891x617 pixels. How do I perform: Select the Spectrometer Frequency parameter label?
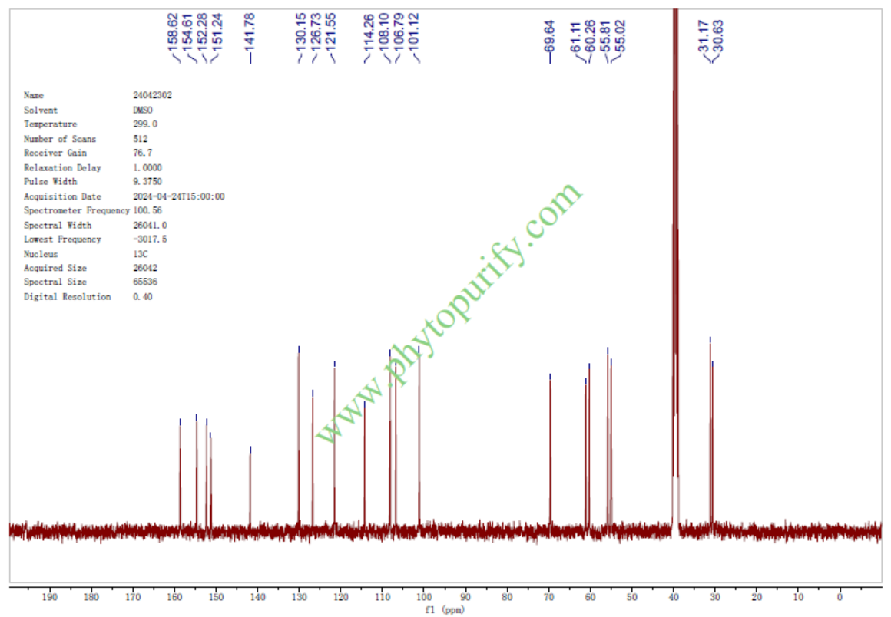pos(77,210)
